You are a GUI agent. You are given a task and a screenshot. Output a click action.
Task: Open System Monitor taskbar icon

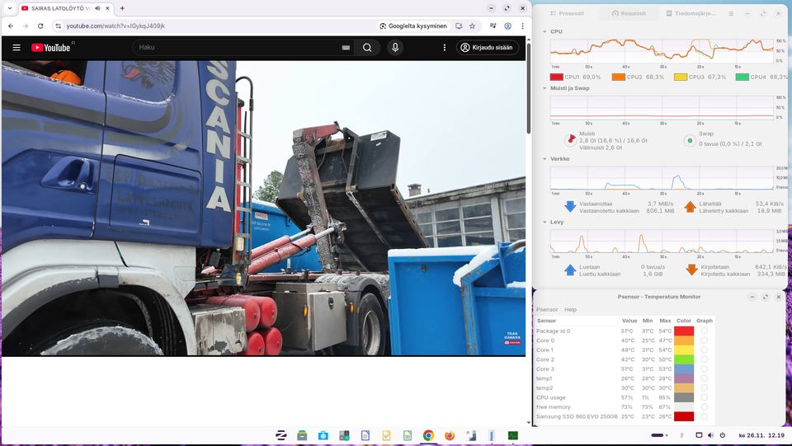(x=512, y=435)
